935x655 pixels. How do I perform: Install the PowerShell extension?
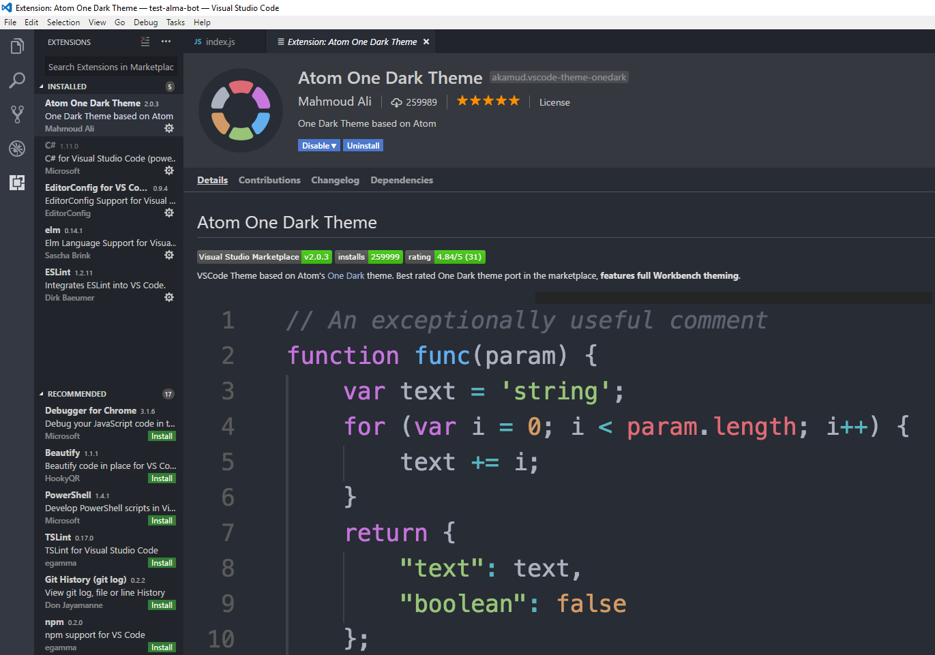tap(162, 521)
